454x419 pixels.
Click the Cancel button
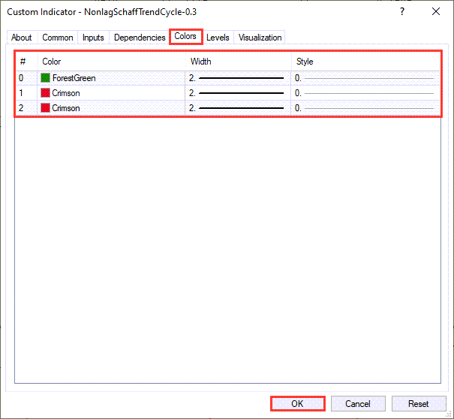coord(358,404)
